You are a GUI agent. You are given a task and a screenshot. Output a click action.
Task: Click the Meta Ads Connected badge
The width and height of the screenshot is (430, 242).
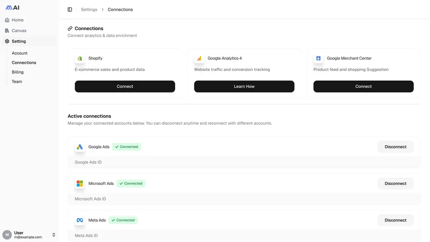click(123, 220)
